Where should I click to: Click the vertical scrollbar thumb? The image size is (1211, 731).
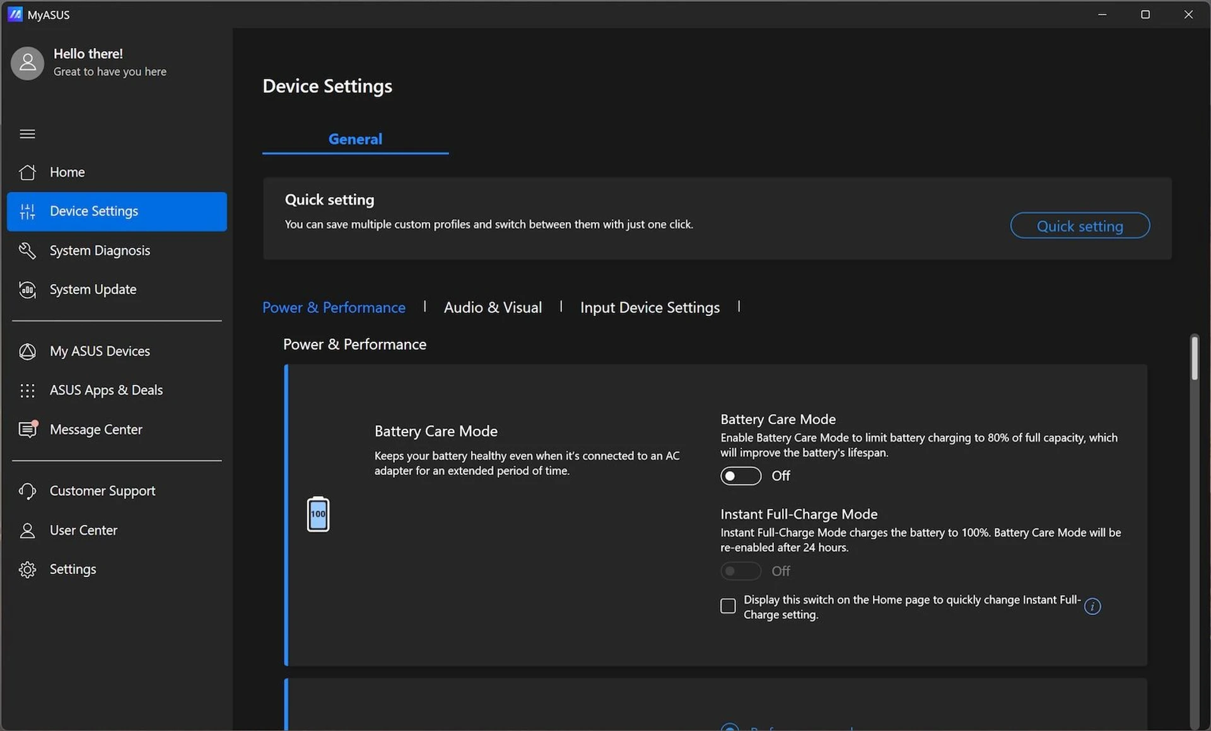[1194, 358]
